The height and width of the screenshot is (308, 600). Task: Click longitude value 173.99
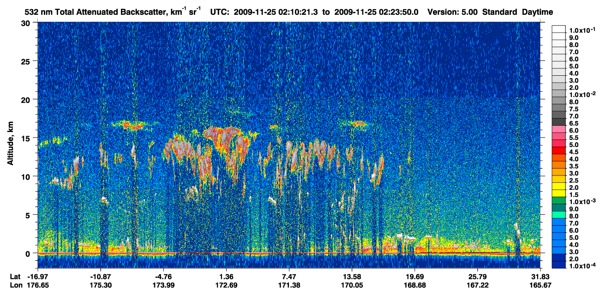point(164,285)
